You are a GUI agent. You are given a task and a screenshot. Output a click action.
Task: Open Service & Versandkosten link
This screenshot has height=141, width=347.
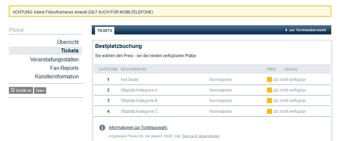(x=201, y=136)
